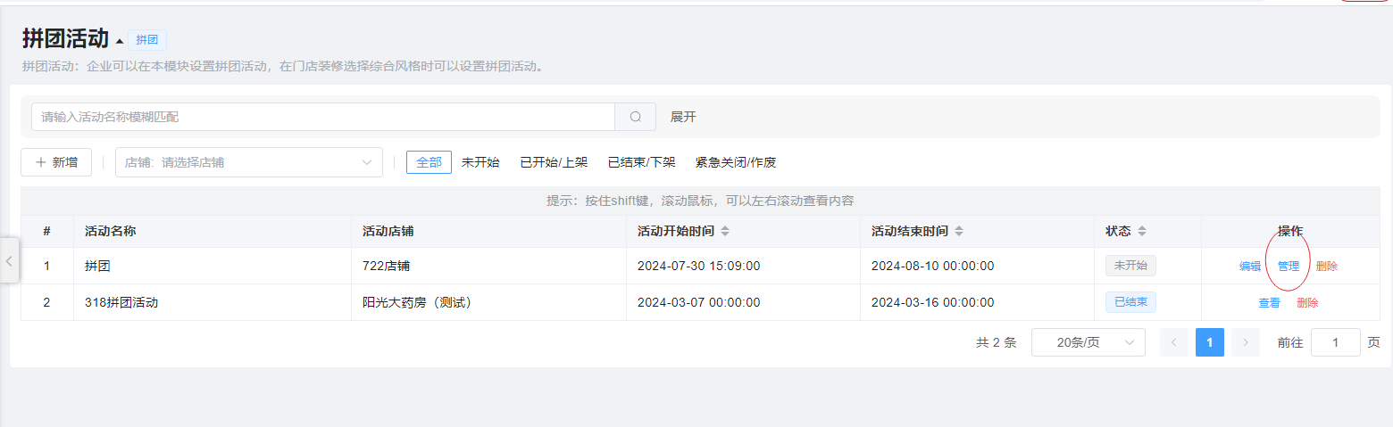Click the 新增 button
This screenshot has height=427, width=1393.
56,162
